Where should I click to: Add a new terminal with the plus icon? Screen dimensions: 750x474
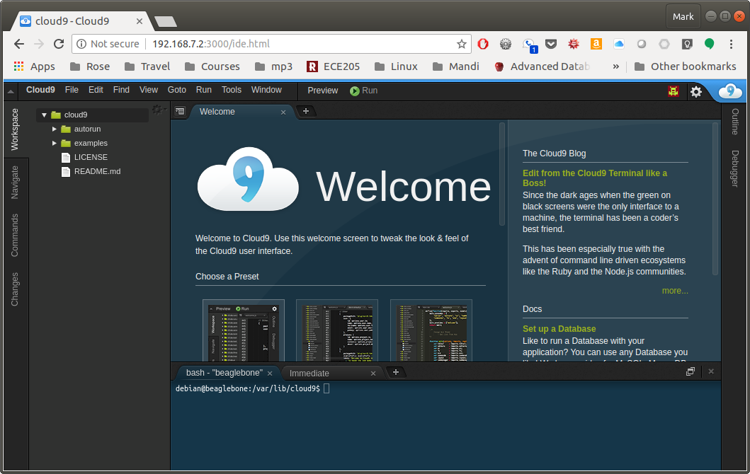(x=396, y=371)
